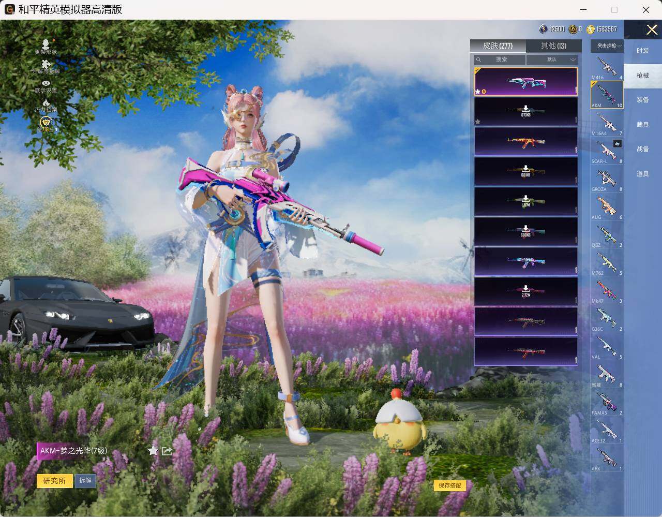Click the 保存搭配 save loadout button
662x517 pixels.
coord(450,485)
